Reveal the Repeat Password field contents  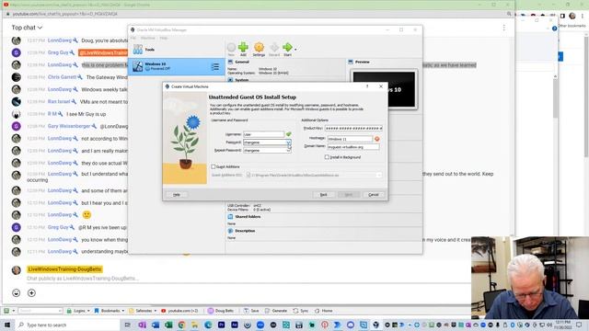288,151
